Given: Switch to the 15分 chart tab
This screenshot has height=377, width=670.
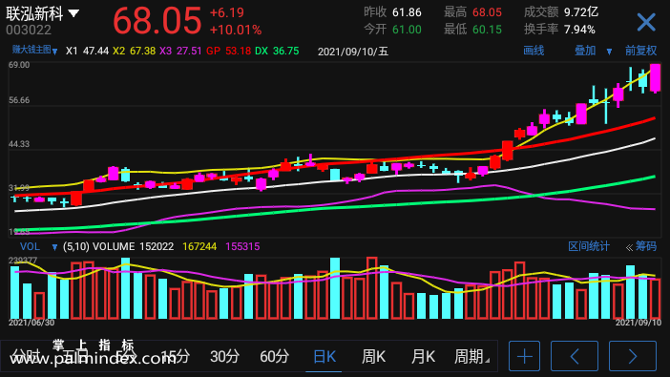Looking at the screenshot, I should [176, 356].
